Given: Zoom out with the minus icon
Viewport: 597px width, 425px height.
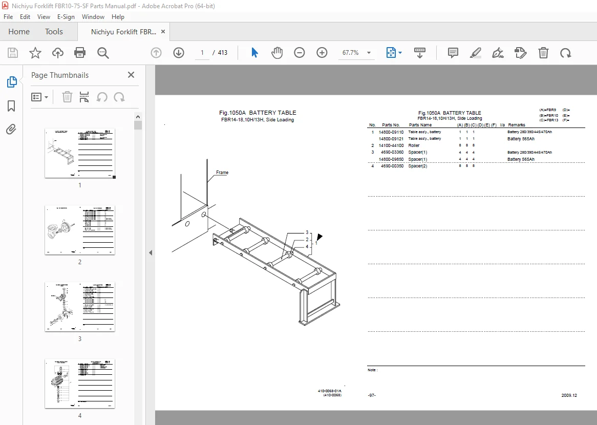Looking at the screenshot, I should (x=299, y=53).
